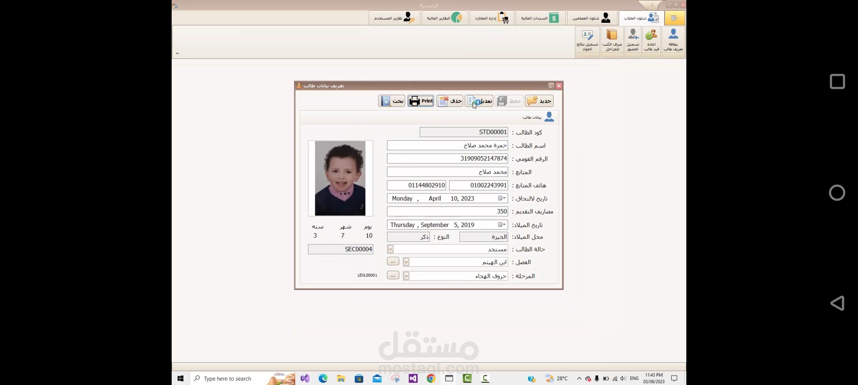Click the Wi-Fi network tray icon
Viewport: 858px width, 385px height.
[x=615, y=379]
